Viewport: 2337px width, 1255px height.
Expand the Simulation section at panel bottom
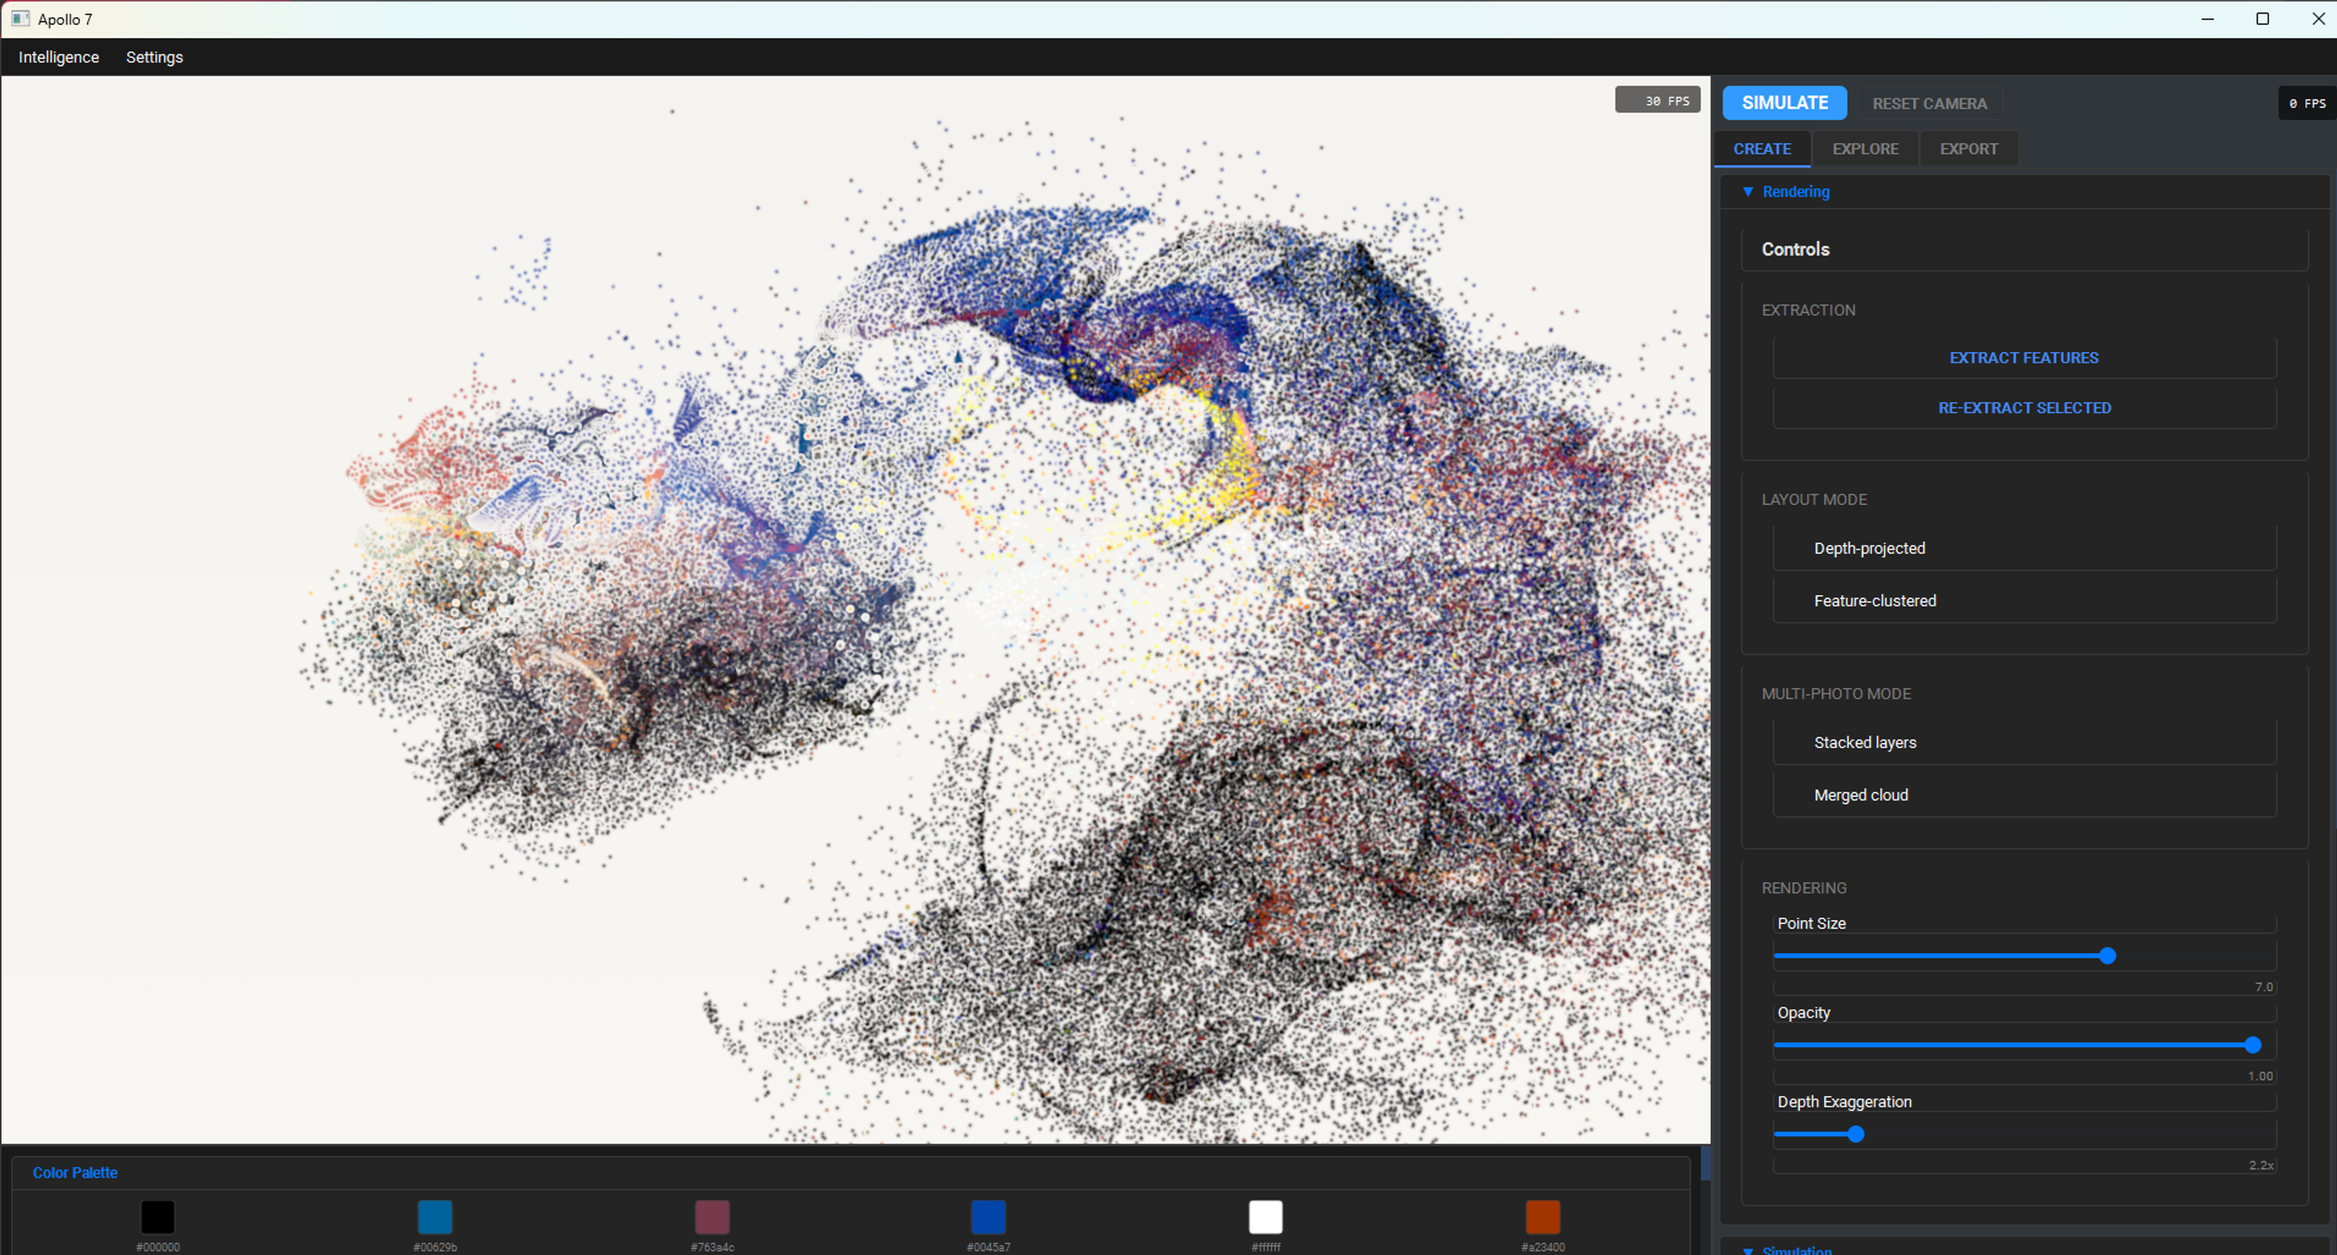[x=1797, y=1250]
